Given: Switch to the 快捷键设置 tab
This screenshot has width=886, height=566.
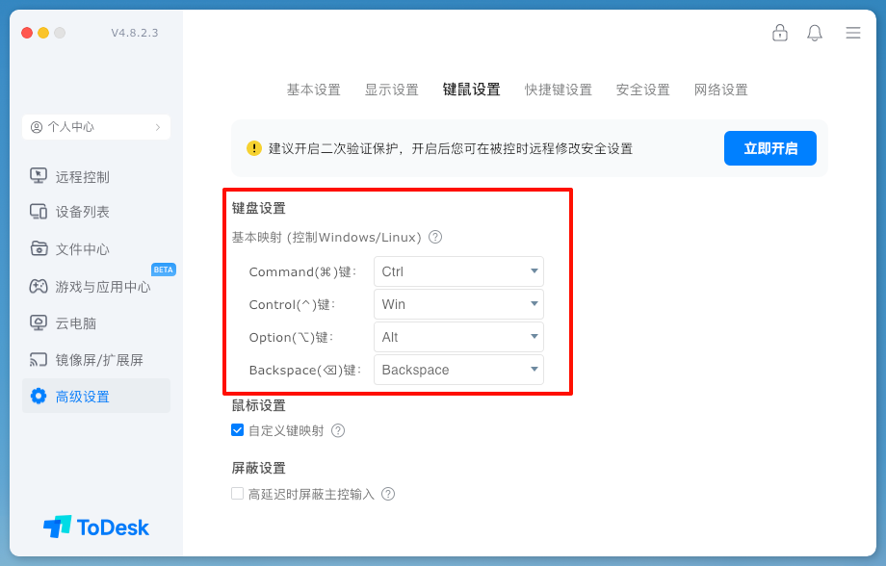Looking at the screenshot, I should click(x=559, y=90).
